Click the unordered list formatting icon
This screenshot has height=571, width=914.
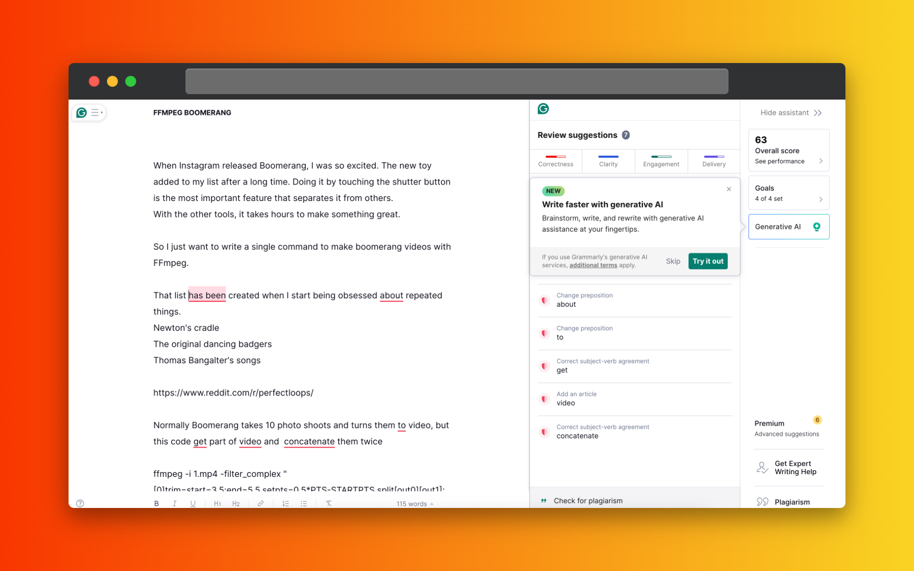(305, 503)
